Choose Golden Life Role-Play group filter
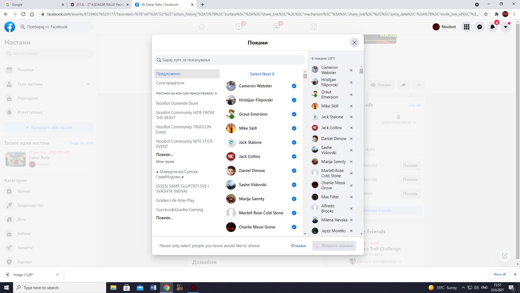 (x=175, y=200)
